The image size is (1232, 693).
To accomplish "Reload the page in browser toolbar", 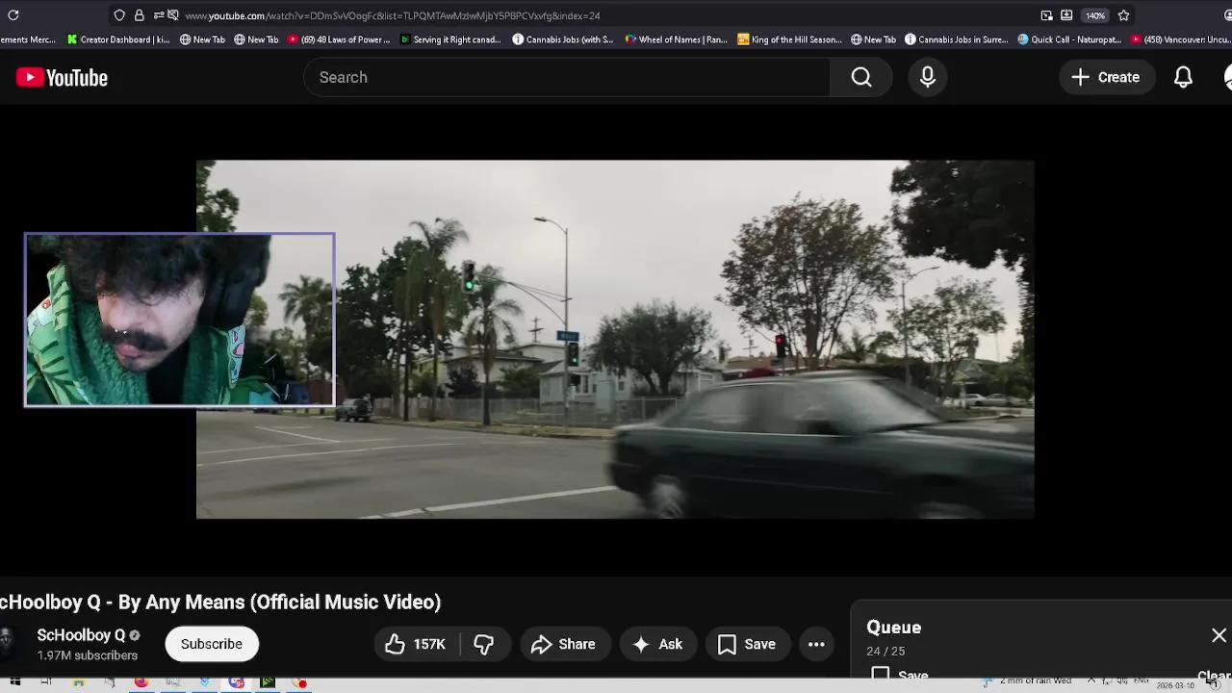I will click(13, 15).
